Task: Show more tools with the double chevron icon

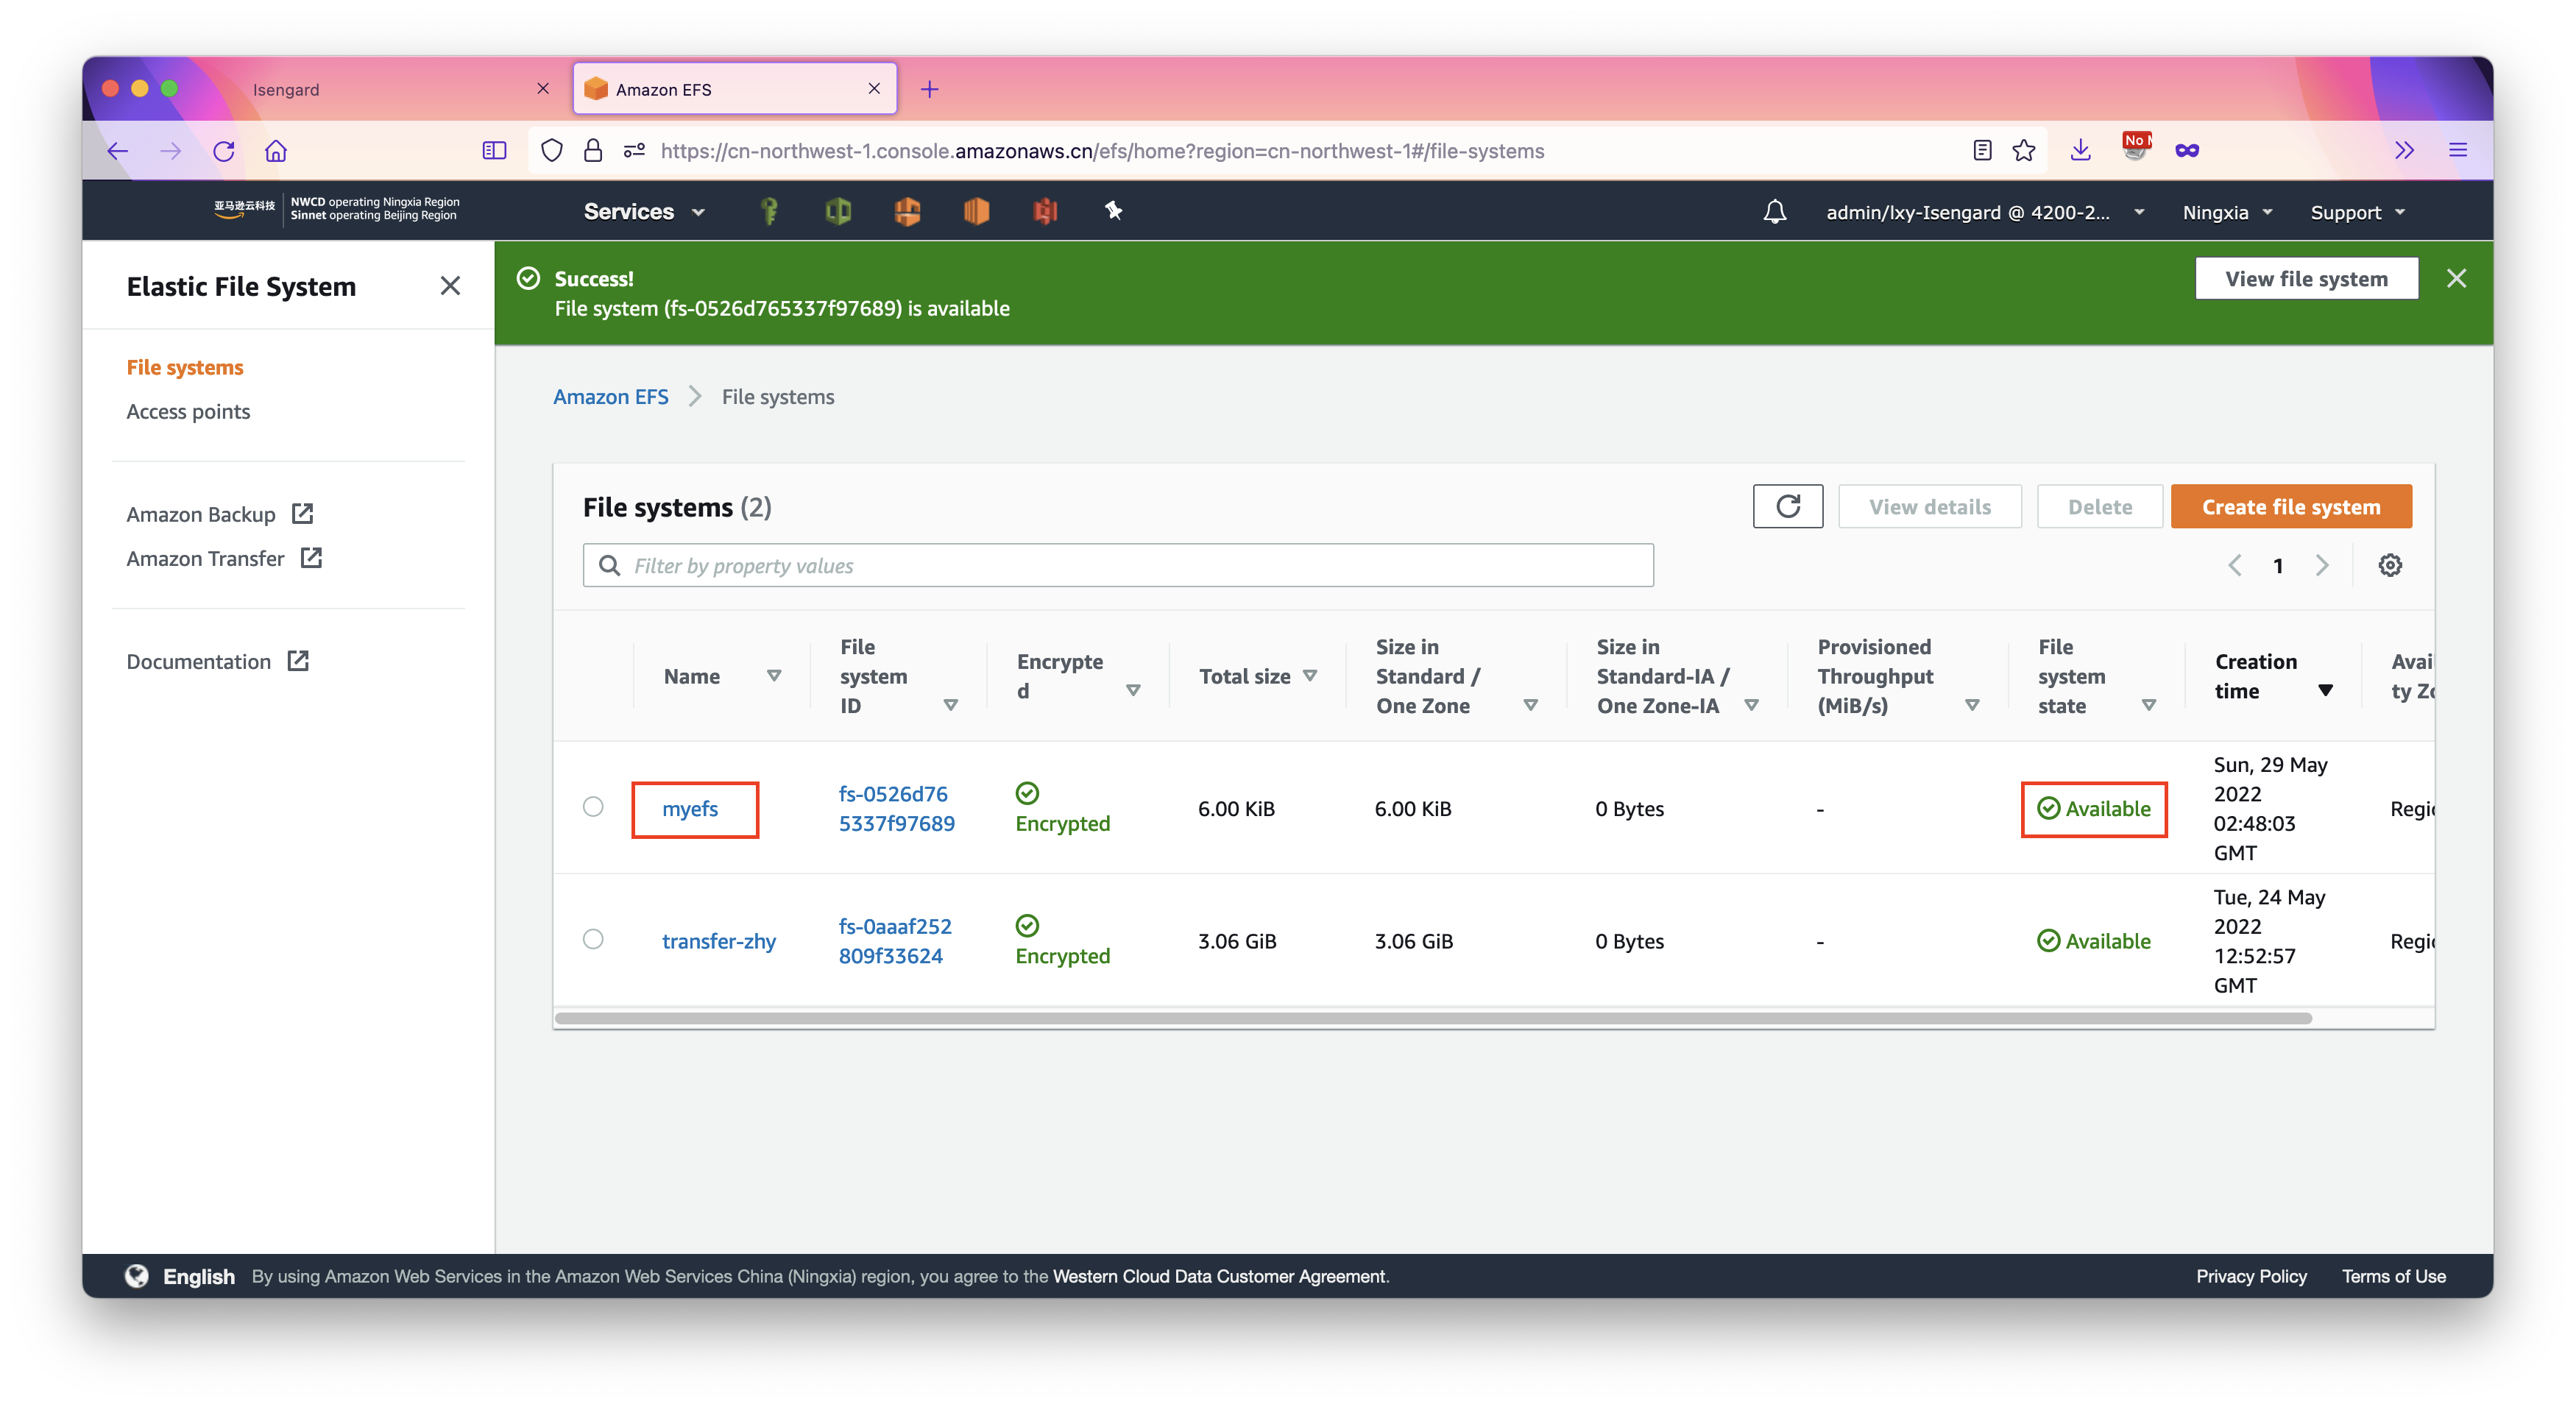Action: pos(2404,151)
